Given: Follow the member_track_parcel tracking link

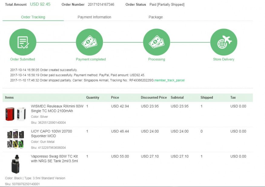Looking at the screenshot, I should [x=169, y=81].
